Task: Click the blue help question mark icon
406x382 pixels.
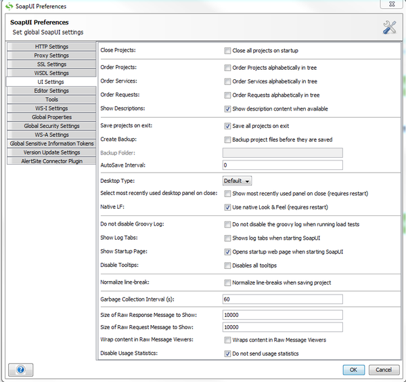Action: pos(21,370)
